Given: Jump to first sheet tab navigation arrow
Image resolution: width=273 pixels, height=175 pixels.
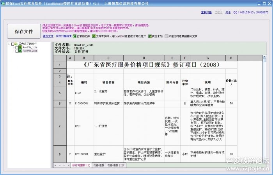Looking at the screenshot, I should pyautogui.click(x=55, y=166).
